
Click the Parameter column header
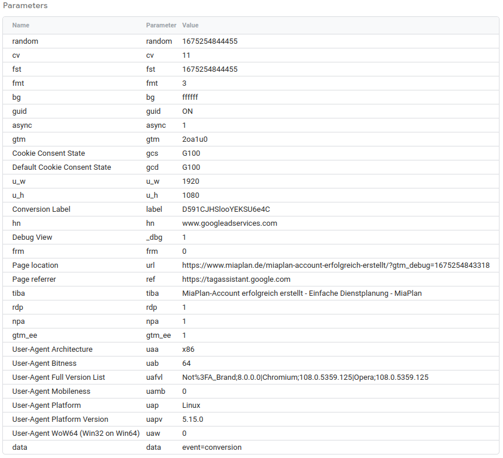161,25
